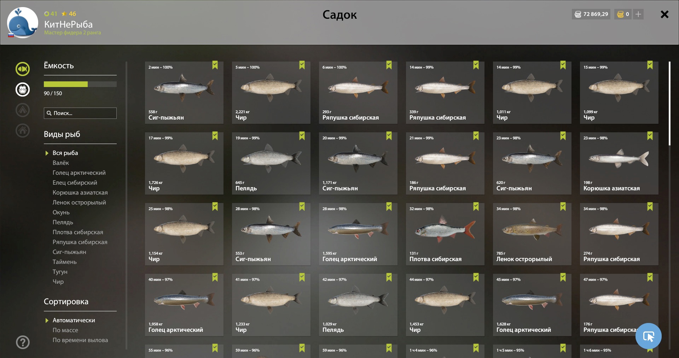Filter fish list by Голец арктический
Image resolution: width=679 pixels, height=358 pixels.
point(79,173)
